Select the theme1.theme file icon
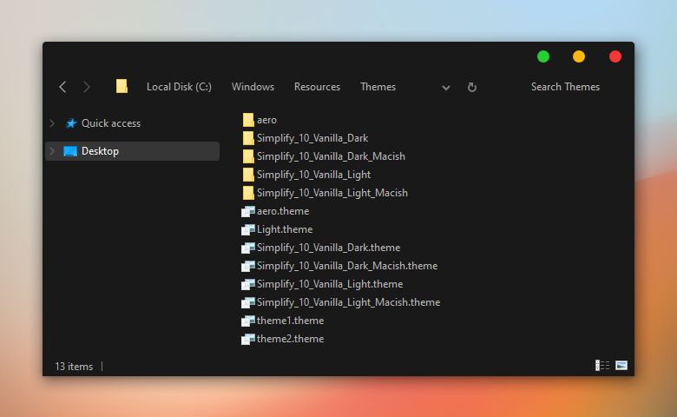 (x=248, y=321)
